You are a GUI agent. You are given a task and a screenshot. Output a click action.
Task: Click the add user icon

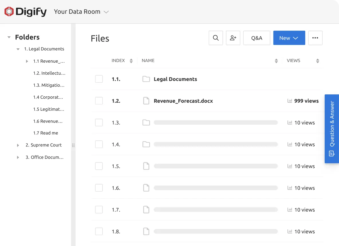pyautogui.click(x=233, y=38)
